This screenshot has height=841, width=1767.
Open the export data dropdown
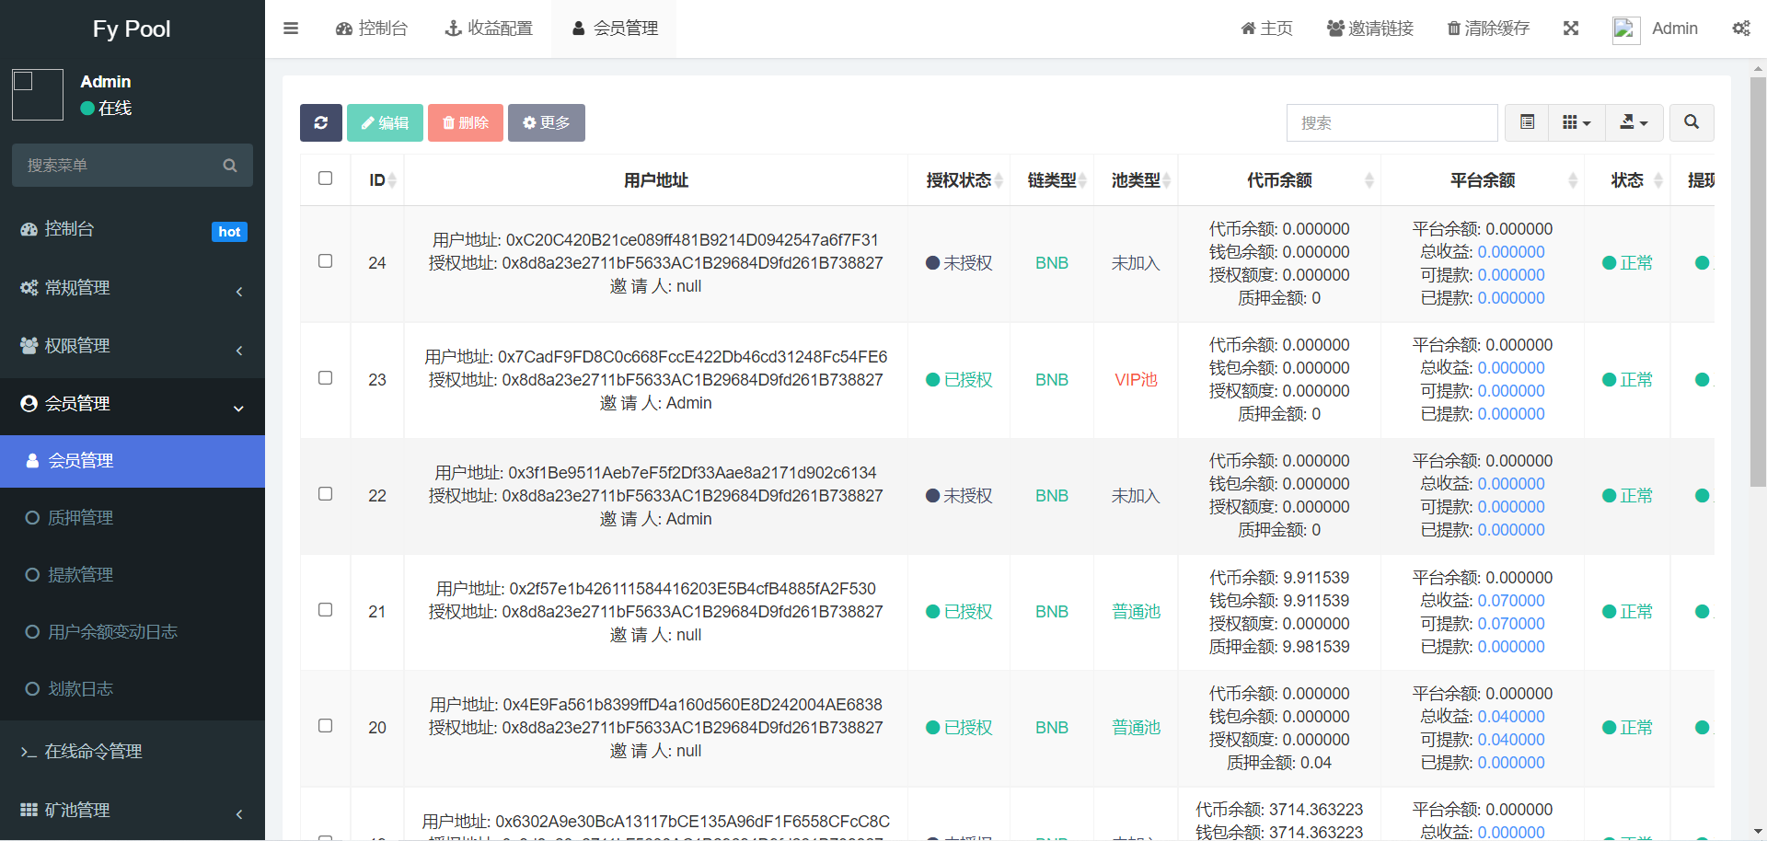click(1634, 122)
